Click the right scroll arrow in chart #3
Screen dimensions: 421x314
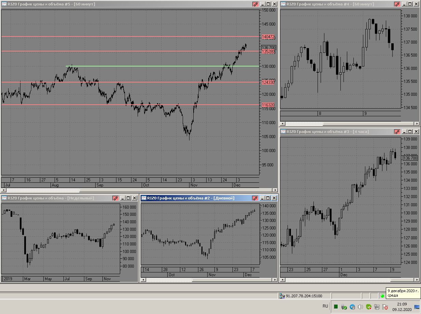(417, 280)
